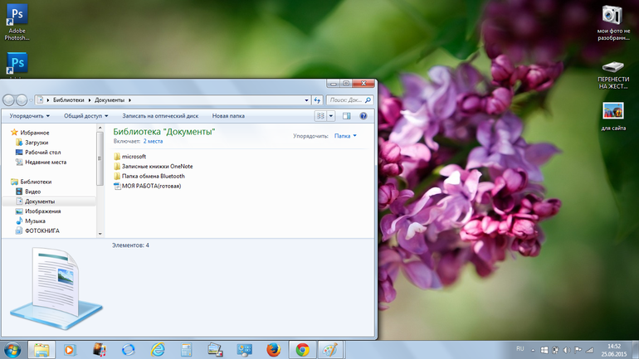The height and width of the screenshot is (359, 639).
Task: Click the Explorer search field
Action: [x=345, y=100]
